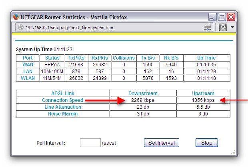Click the 162 Tx B/s value
Screen dimensions: 248x167
(x=148, y=72)
